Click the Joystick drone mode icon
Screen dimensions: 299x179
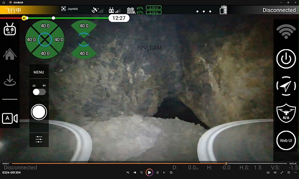63,8
